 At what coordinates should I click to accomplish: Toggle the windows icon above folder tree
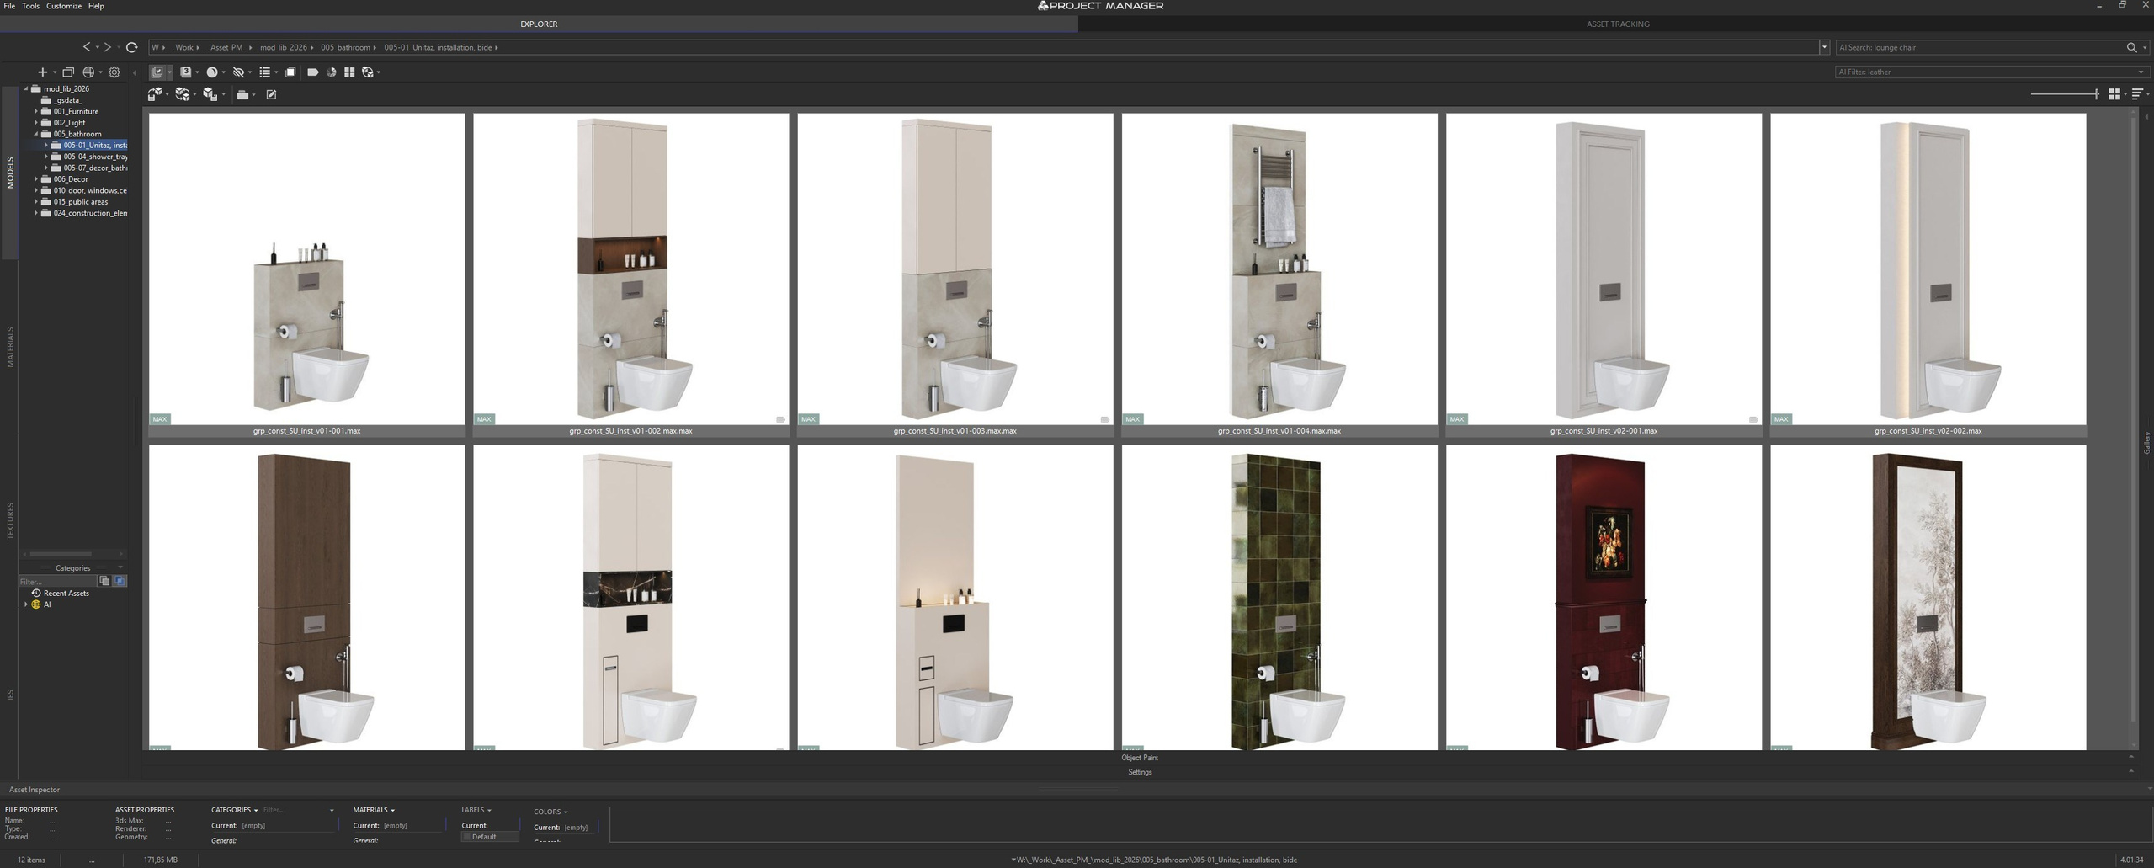coord(68,72)
